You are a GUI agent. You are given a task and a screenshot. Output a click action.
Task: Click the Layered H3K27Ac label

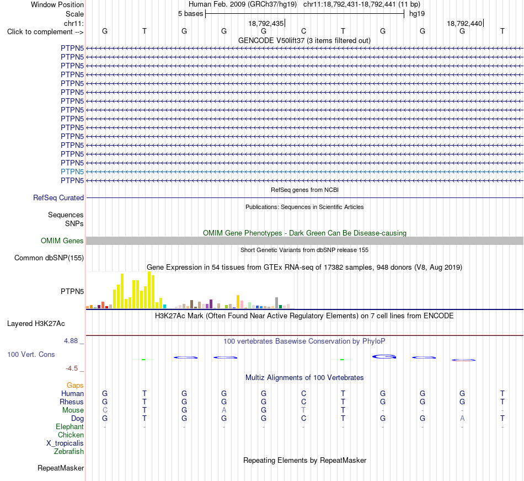pyautogui.click(x=36, y=324)
